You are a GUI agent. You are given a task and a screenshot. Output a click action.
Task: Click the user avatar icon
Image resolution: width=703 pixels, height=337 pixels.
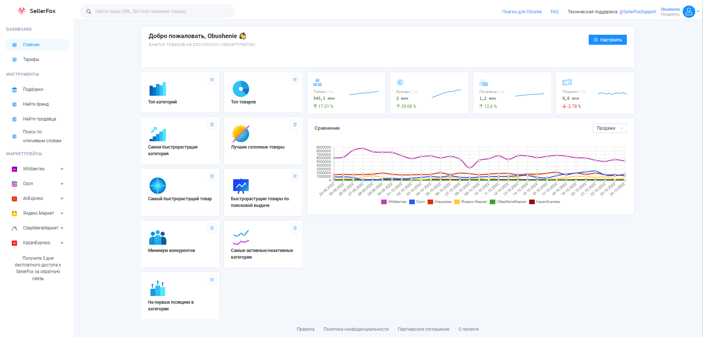click(689, 11)
